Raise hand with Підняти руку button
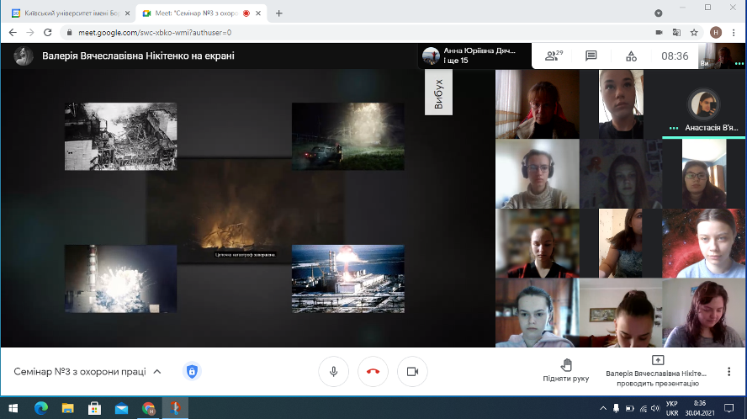 [x=565, y=370]
